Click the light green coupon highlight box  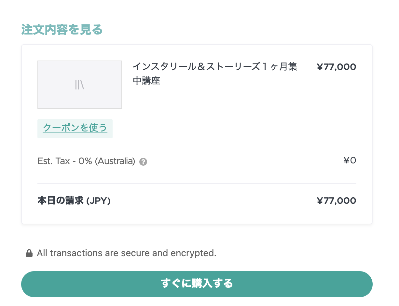[75, 129]
